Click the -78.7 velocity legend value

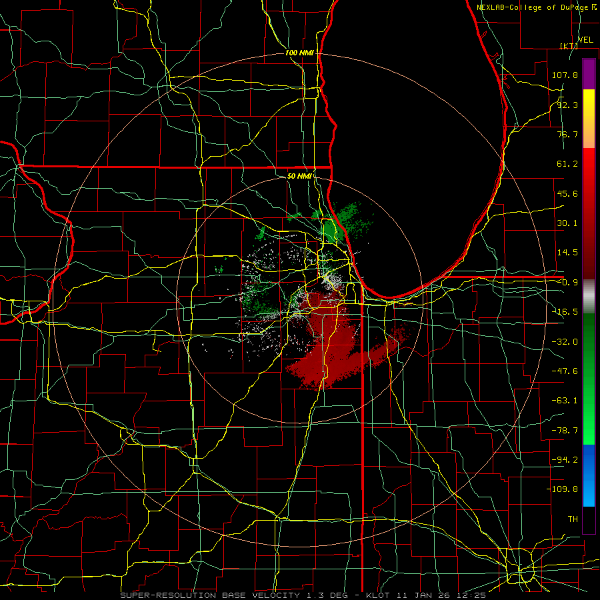pyautogui.click(x=565, y=431)
